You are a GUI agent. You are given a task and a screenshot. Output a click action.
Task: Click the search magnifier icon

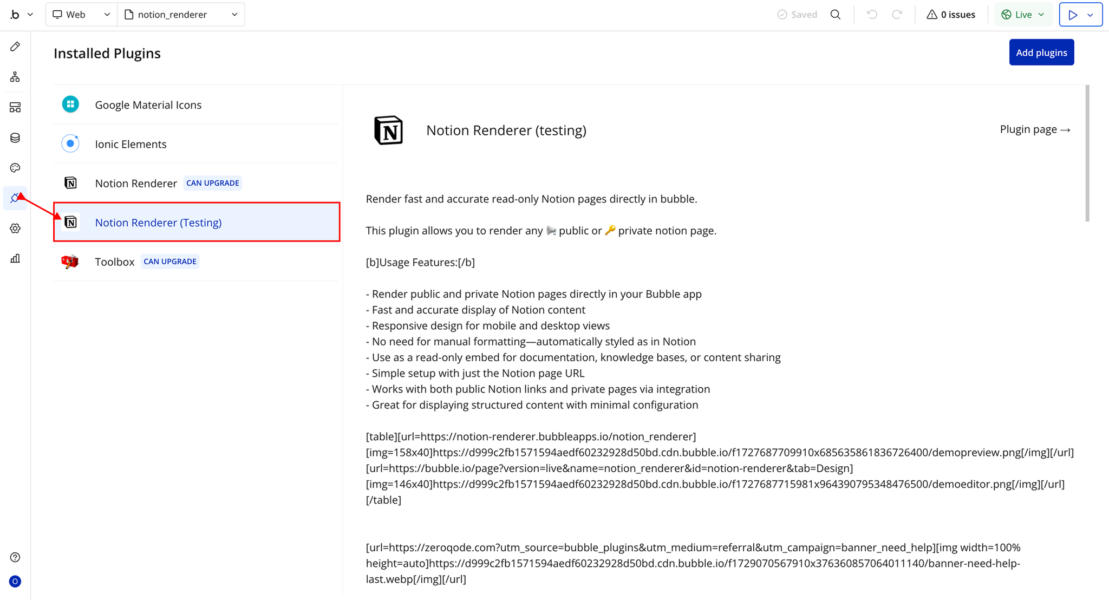[x=836, y=15]
